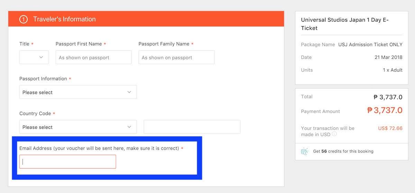Open the Title dropdown

34,57
